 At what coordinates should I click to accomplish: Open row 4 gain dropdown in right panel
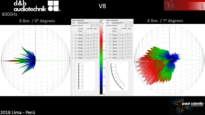pos(124,45)
